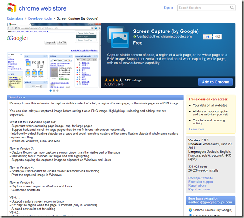Click the Google +1 button
This screenshot has width=244, height=218.
[207, 37]
